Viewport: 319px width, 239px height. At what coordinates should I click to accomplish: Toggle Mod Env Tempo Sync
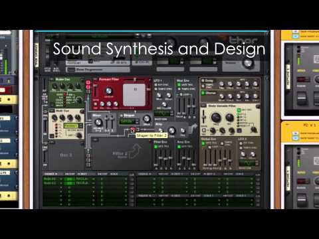[179, 89]
